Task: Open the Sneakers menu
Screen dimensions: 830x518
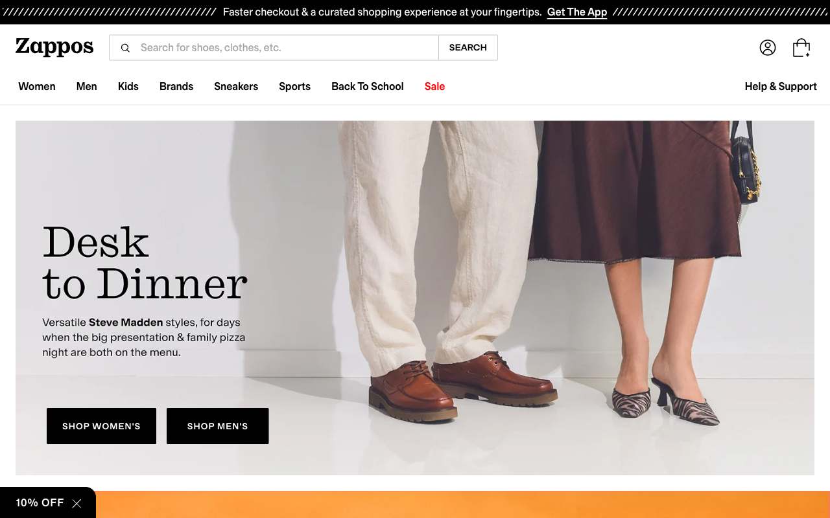Action: click(x=236, y=86)
